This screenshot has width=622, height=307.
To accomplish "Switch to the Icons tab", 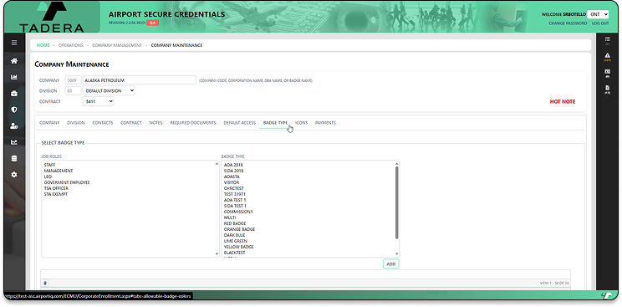I will (302, 123).
